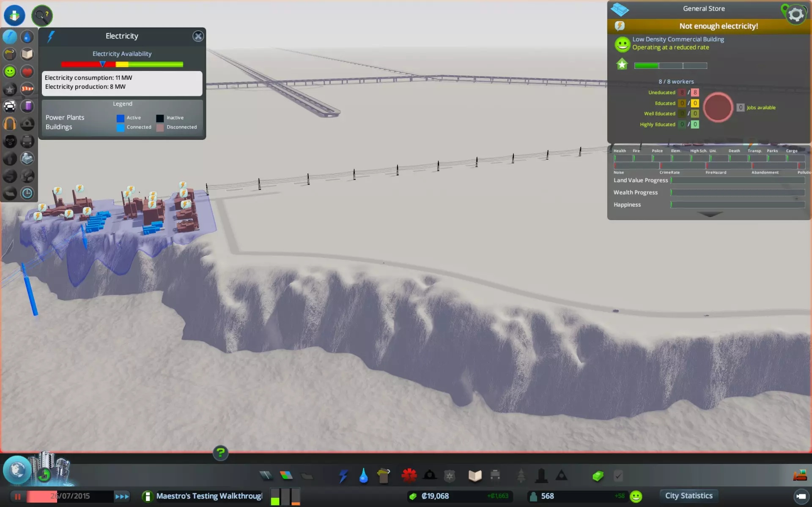Screen dimensions: 812x507
Task: Toggle the active Electricity info view
Action: (x=10, y=37)
